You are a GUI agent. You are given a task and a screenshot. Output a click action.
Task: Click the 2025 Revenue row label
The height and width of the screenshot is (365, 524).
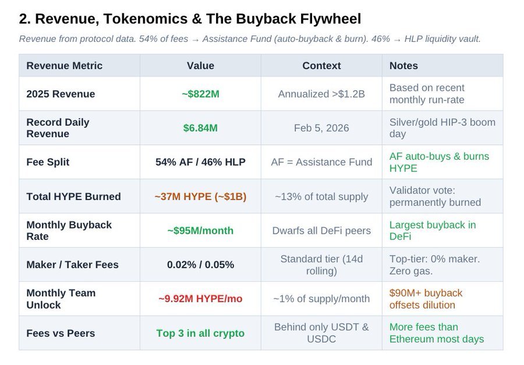tap(61, 94)
